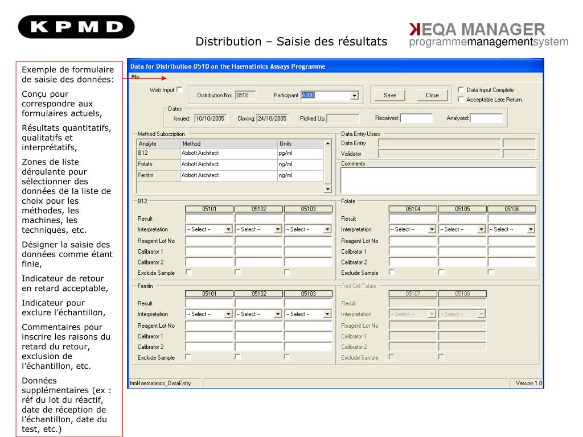Click Ferritin Calibrator 1 field for 05102
The height and width of the screenshot is (437, 583).
[x=259, y=336]
